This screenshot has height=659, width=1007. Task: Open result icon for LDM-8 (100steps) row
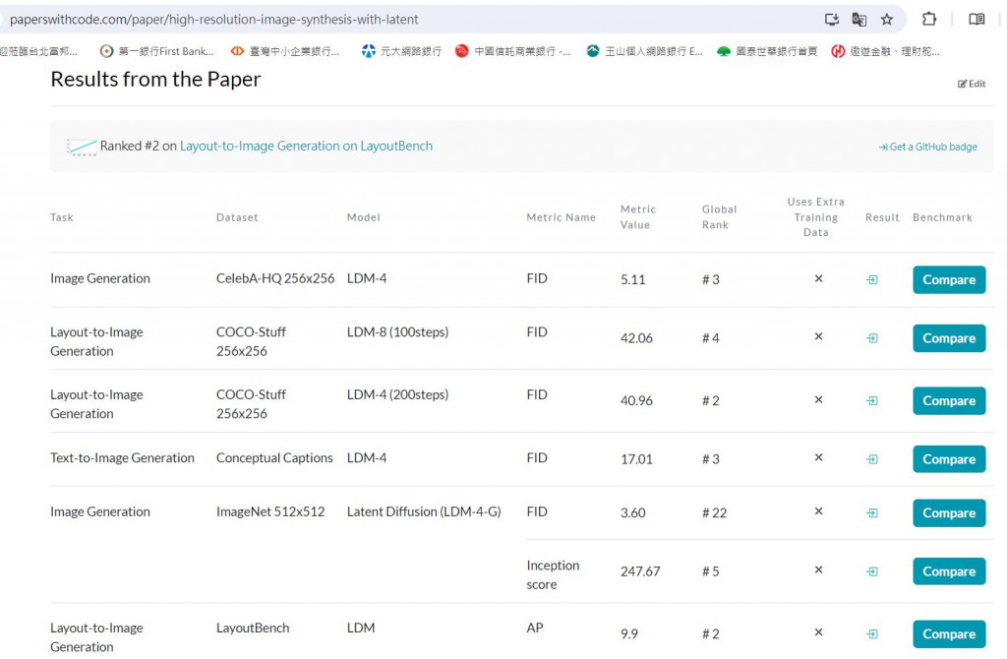click(872, 337)
